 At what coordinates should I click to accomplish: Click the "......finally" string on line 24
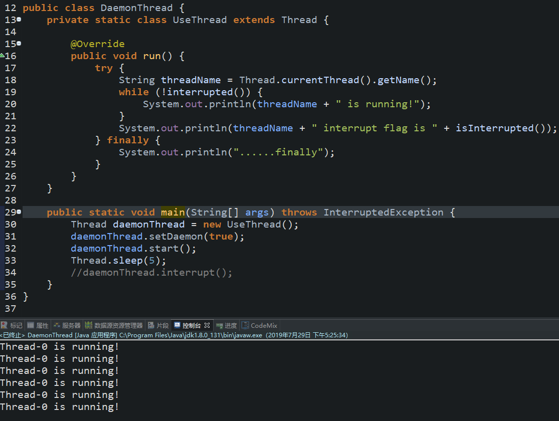tap(278, 152)
